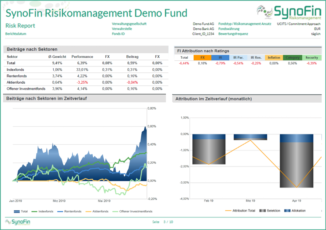Select the 'täglich' valuation frequency value
Screen dimensions: 326x230
tap(316, 34)
